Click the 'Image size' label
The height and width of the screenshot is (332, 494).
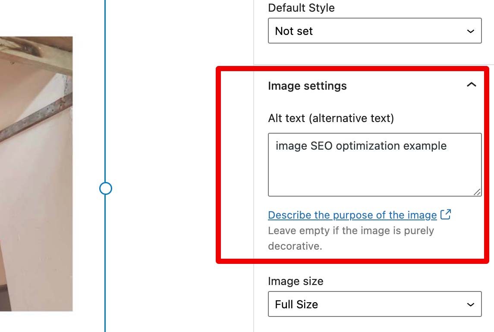[x=296, y=281]
